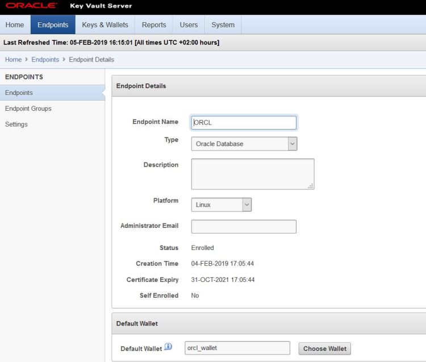The image size is (426, 362).
Task: Follow the Endpoints breadcrumb link
Action: pos(45,60)
